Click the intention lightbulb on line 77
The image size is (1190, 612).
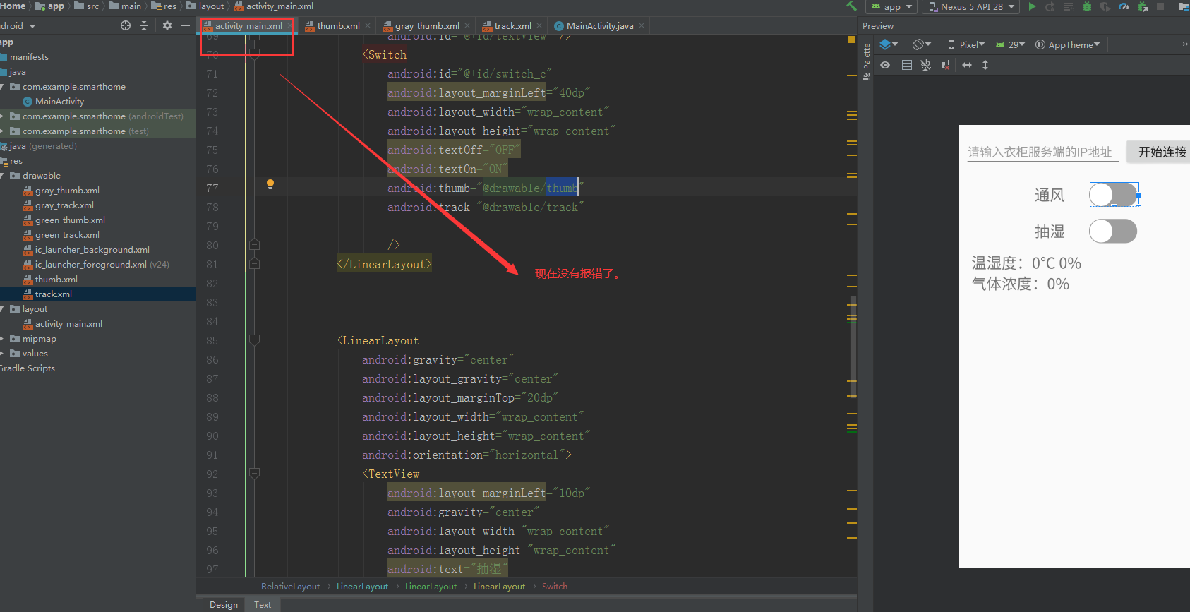point(270,184)
